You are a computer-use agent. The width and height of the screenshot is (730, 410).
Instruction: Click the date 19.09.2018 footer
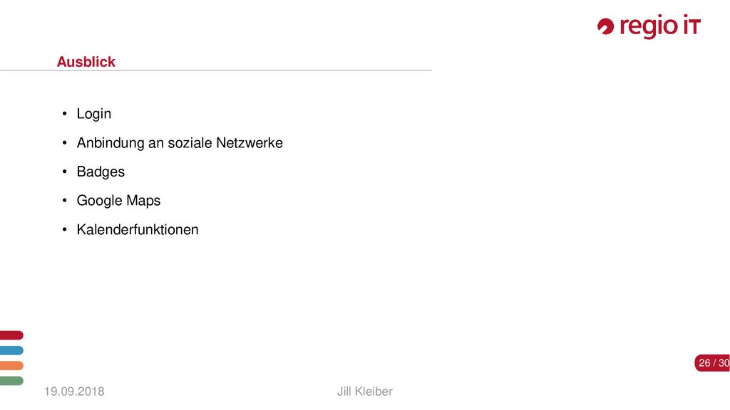(x=74, y=391)
